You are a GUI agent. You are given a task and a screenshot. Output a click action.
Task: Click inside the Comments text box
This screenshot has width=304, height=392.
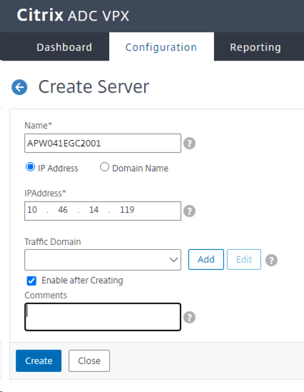103,317
